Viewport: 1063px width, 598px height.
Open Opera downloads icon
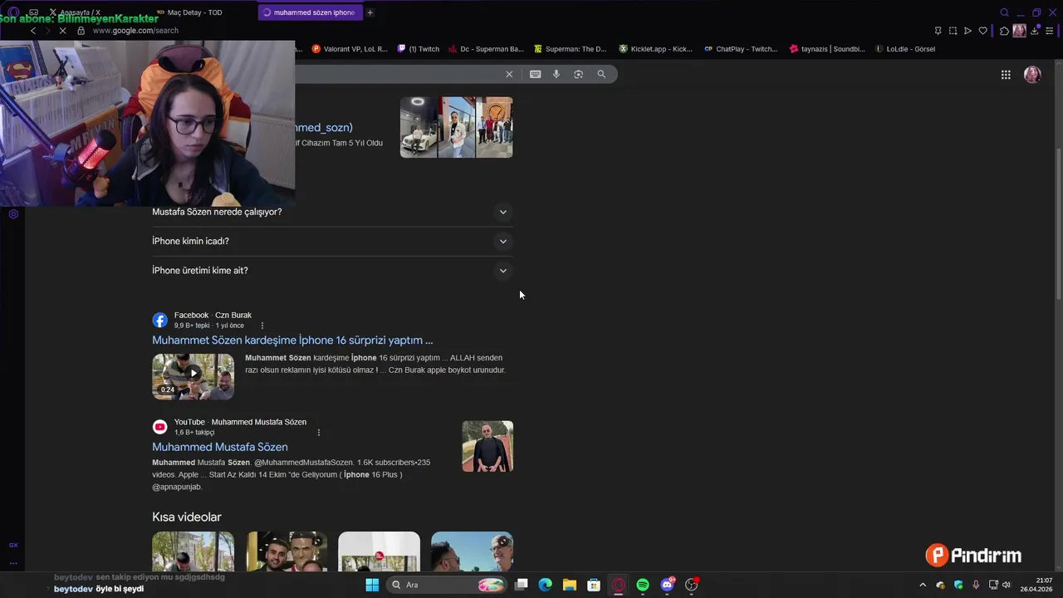coord(1035,31)
